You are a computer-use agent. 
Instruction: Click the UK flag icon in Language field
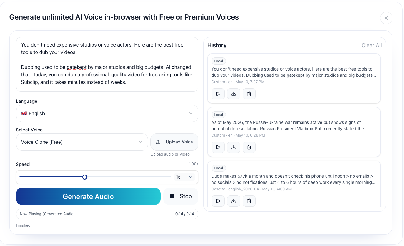(24, 113)
